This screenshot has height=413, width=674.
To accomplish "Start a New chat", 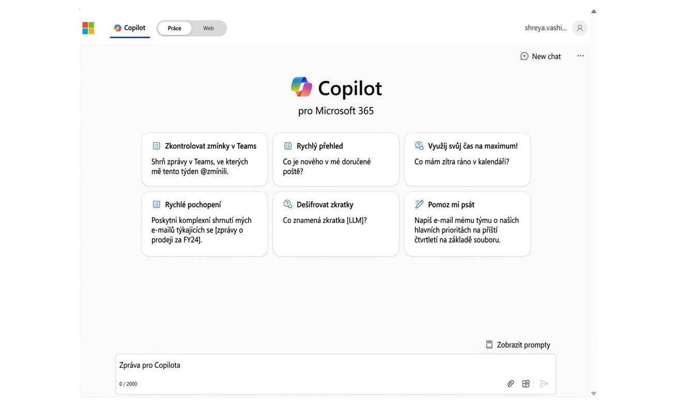I will (x=540, y=56).
